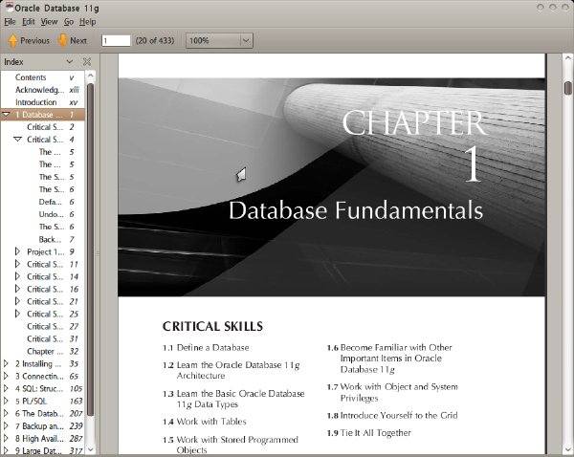Click the index panel scrollbar thumb

click(x=91, y=250)
